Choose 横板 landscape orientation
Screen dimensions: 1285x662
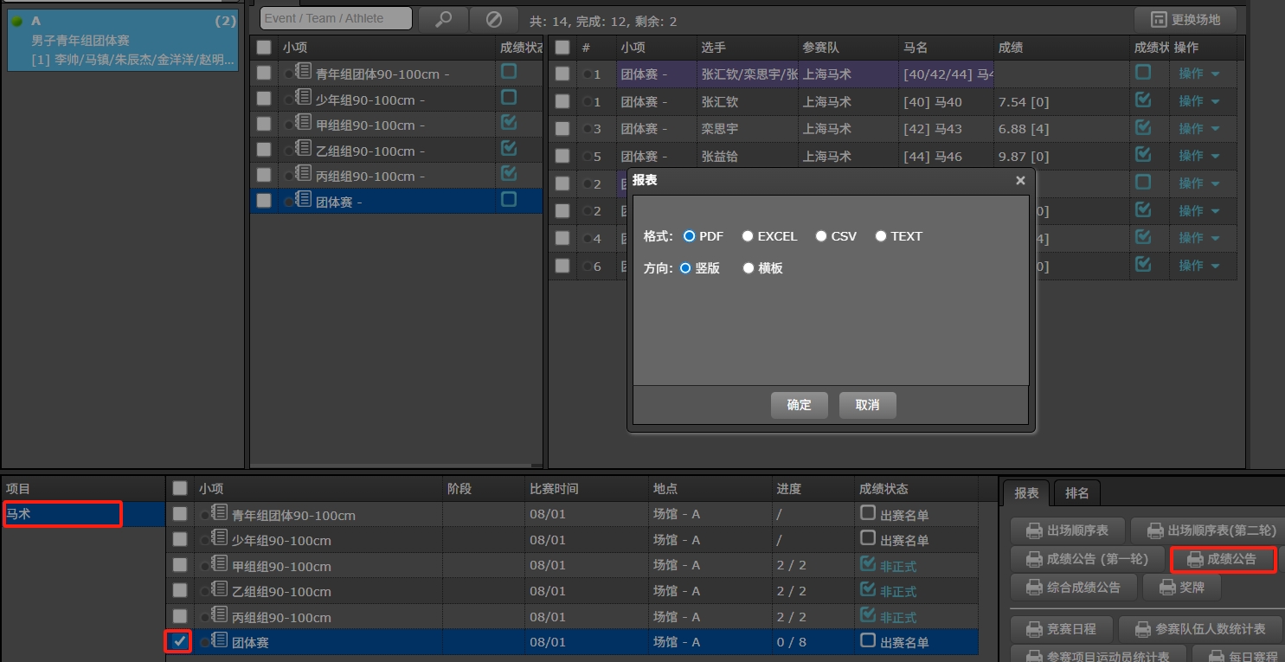[749, 268]
